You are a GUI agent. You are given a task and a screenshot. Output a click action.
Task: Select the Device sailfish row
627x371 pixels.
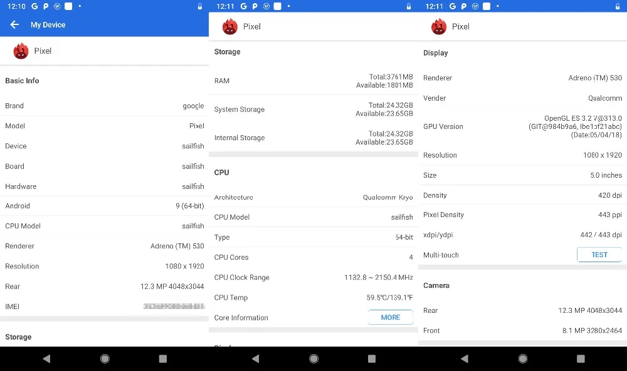tap(104, 146)
